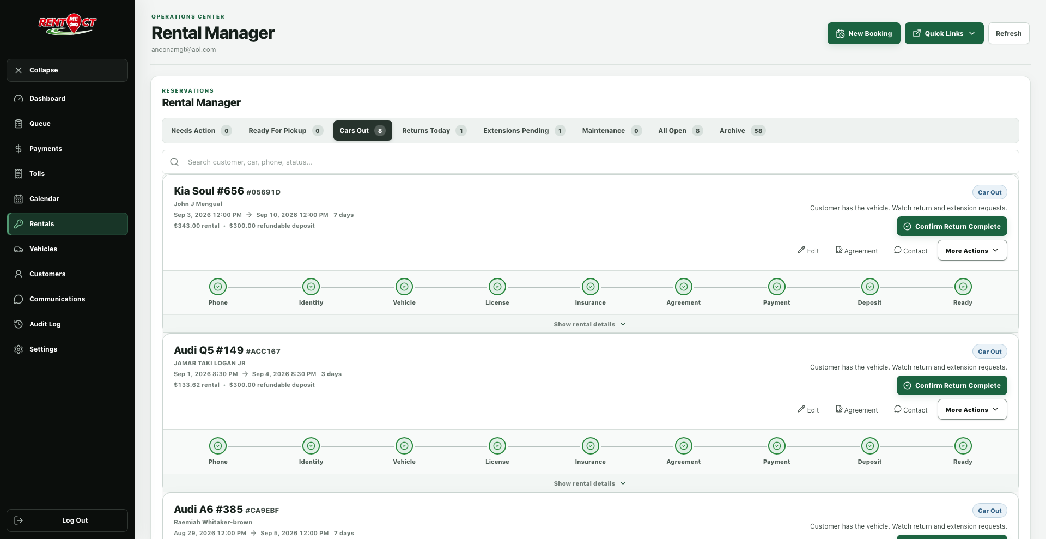
Task: Confirm Return Complete for Kia Soul #656
Action: click(x=952, y=226)
